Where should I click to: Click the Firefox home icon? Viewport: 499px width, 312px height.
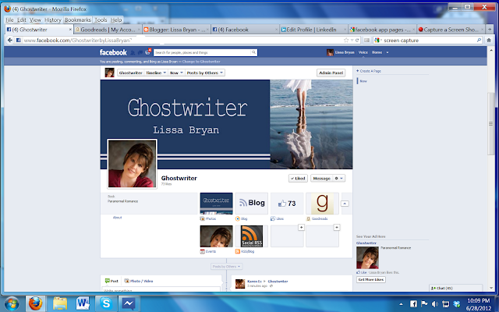click(489, 40)
